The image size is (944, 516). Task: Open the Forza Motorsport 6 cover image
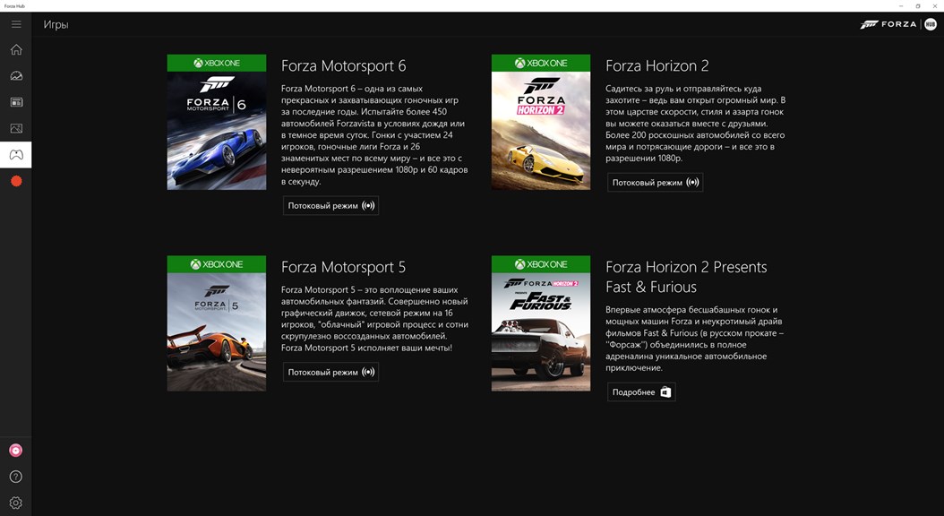(x=216, y=123)
